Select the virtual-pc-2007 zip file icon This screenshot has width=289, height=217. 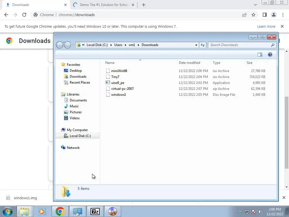point(108,88)
